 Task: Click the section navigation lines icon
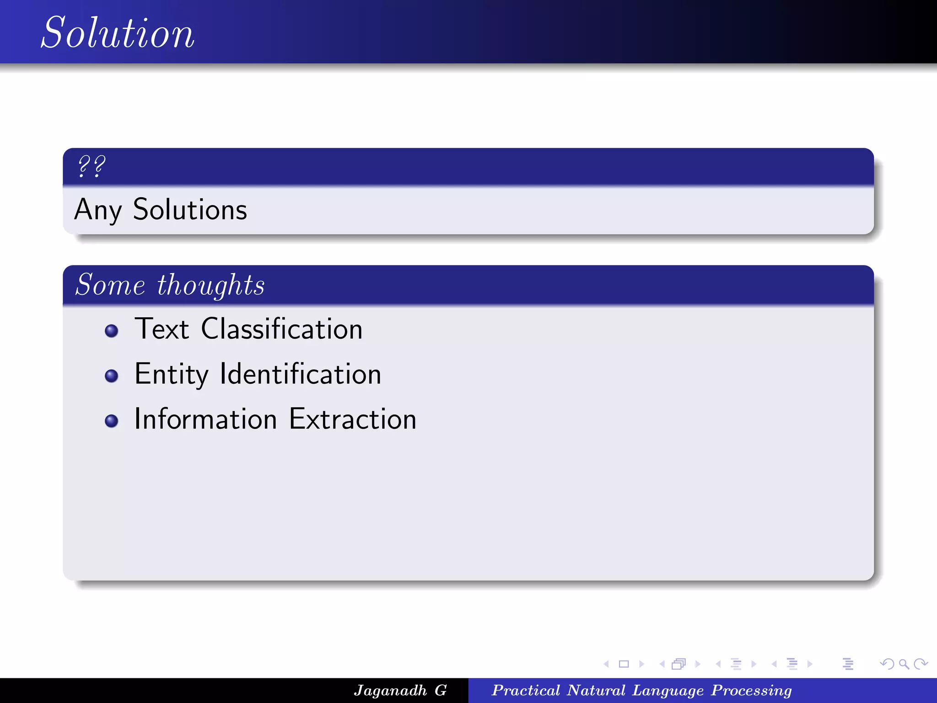[x=792, y=664]
